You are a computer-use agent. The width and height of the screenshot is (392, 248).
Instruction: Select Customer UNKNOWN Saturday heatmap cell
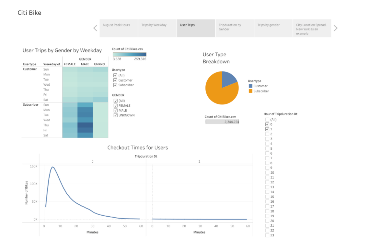100,100
